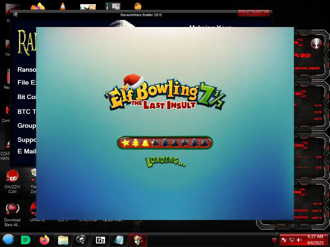The image size is (330, 247).
Task: Minimize the RansomWare Builder window
Action: coord(242,13)
